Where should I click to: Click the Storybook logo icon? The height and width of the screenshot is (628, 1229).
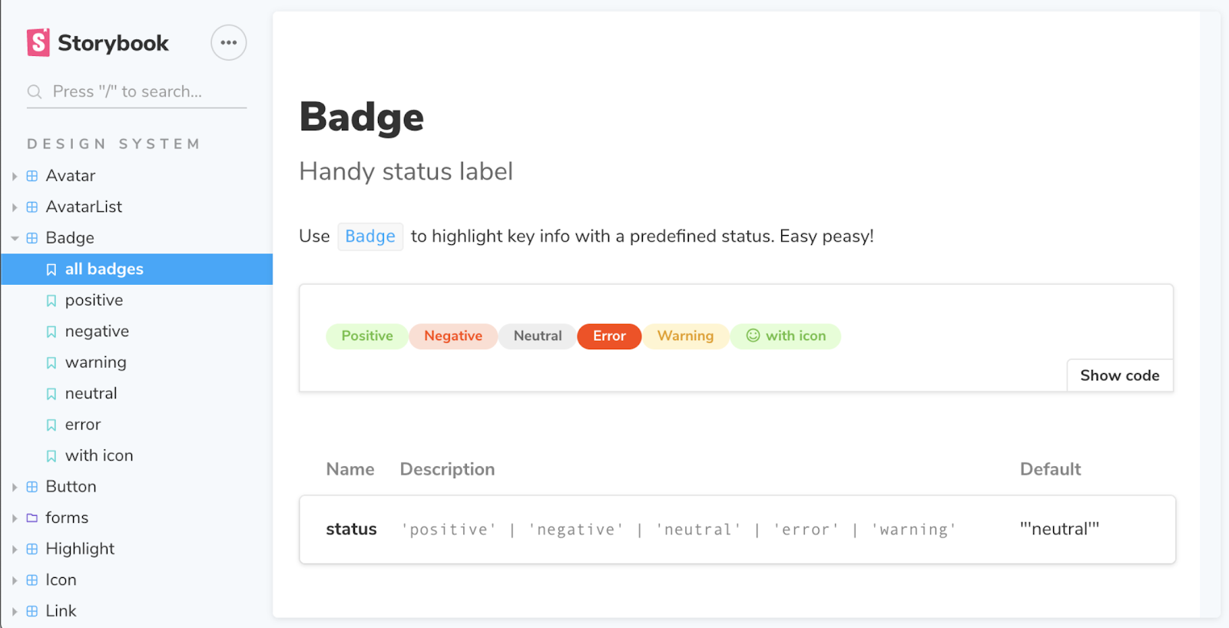(38, 43)
